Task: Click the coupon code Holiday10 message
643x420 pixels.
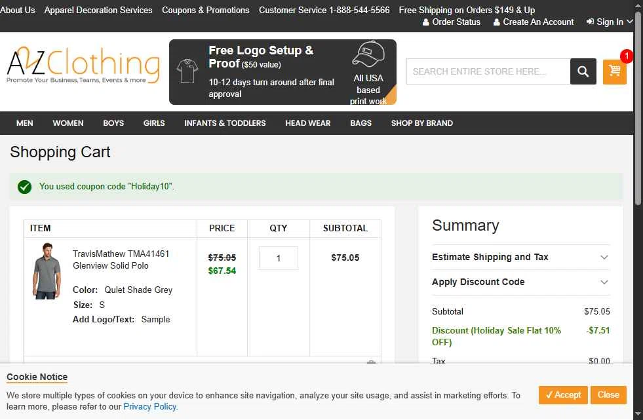Action: 107,187
